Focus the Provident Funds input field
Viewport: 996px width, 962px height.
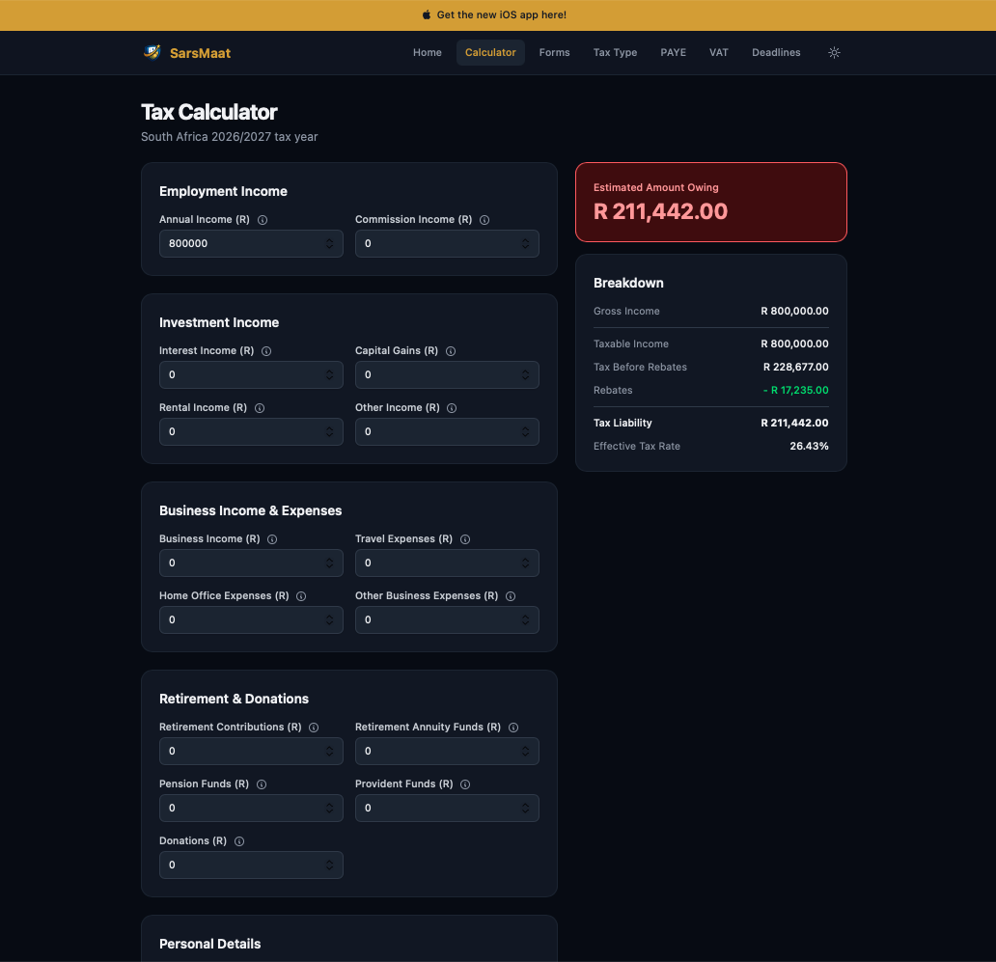click(447, 809)
